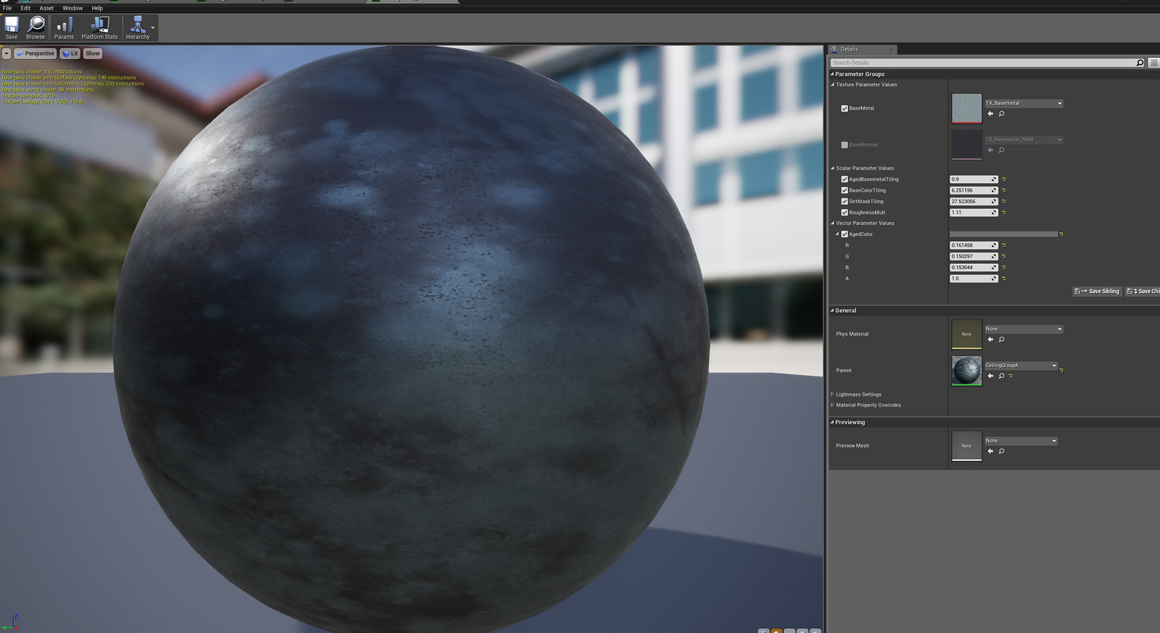This screenshot has height=633, width=1160.
Task: Use selected asset arrow for Parent
Action: click(x=990, y=376)
